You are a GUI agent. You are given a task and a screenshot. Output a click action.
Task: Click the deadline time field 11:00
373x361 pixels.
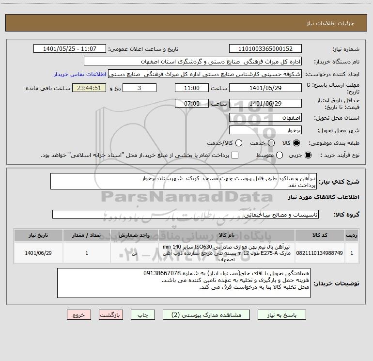192,88
